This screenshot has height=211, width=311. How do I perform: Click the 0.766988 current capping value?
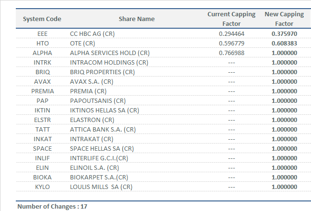[231, 53]
